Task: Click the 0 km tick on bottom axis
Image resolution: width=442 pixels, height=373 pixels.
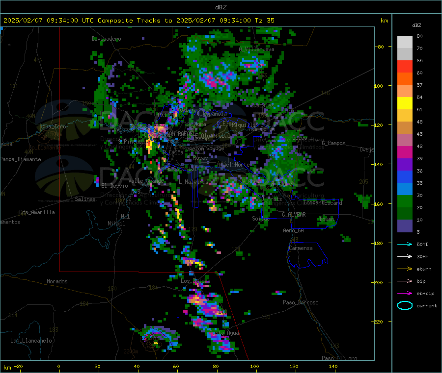Action: click(x=58, y=366)
